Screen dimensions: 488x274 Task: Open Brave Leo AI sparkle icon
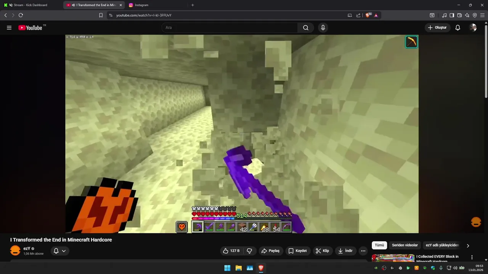point(467,15)
